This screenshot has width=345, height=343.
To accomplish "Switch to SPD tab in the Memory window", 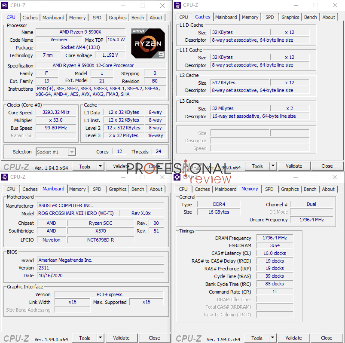I will coord(269,189).
